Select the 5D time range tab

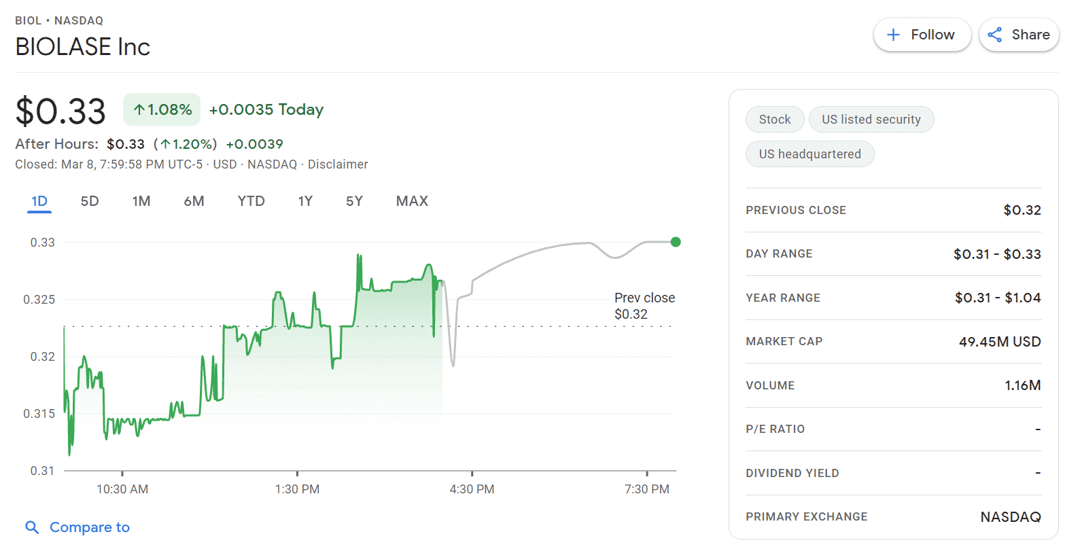pyautogui.click(x=90, y=201)
